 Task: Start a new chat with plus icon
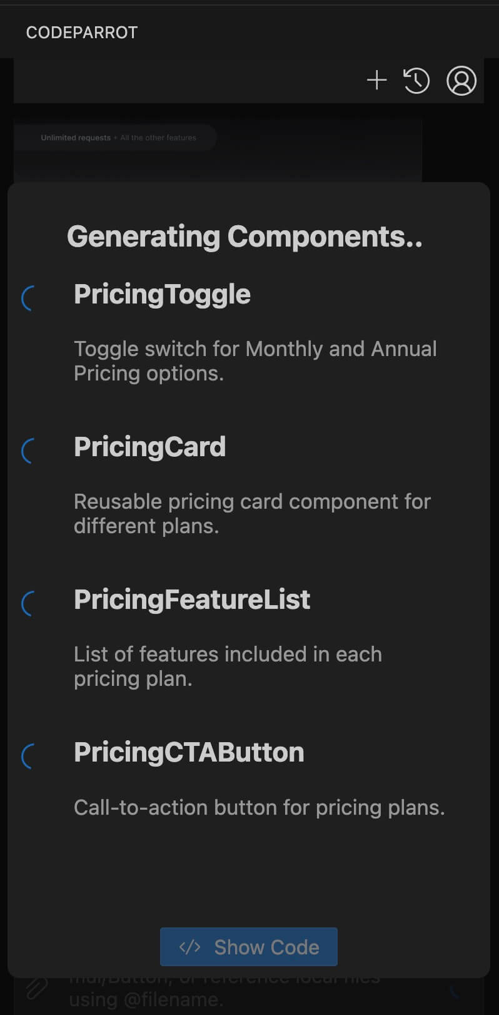pos(376,81)
